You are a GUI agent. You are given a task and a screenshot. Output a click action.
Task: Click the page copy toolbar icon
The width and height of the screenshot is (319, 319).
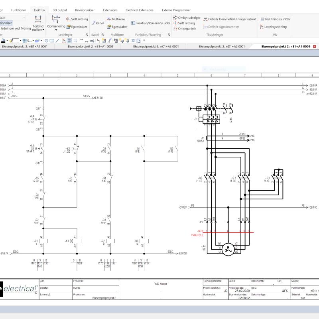coord(138,41)
